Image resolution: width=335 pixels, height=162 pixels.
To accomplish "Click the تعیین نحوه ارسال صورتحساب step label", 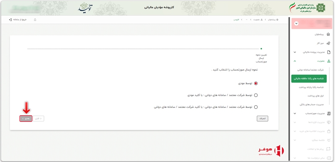I will click(261, 58).
